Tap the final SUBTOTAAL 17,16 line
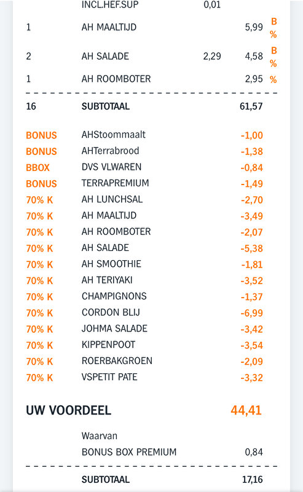This screenshot has height=492, width=303. coord(172,480)
